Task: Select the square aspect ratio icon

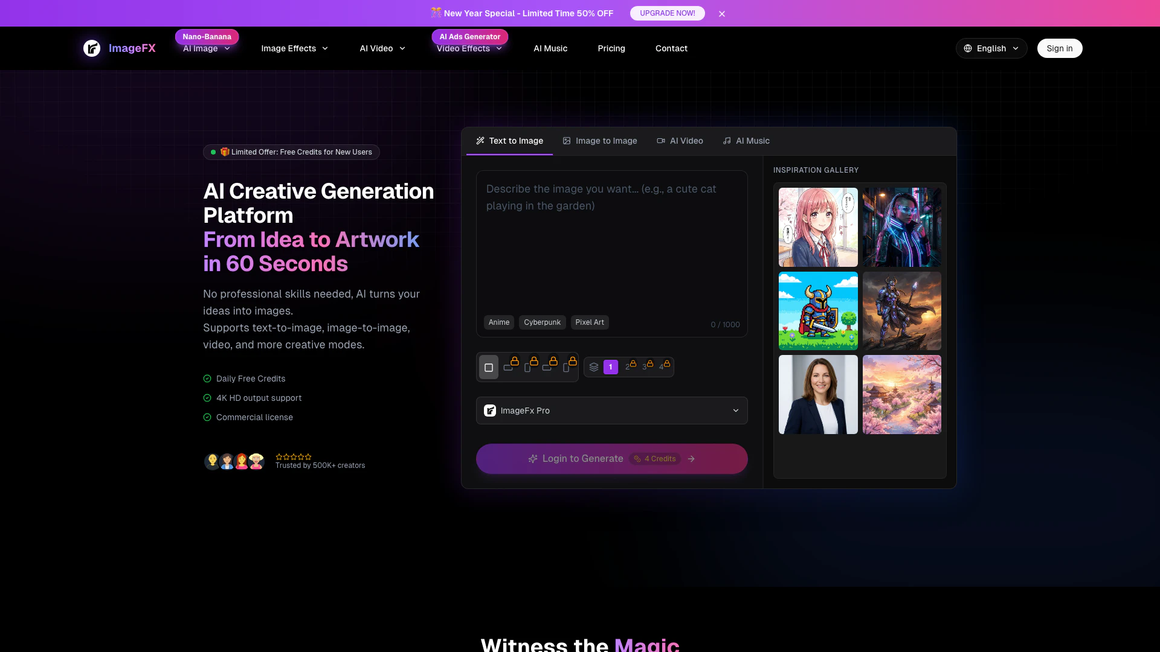Action: (x=489, y=367)
